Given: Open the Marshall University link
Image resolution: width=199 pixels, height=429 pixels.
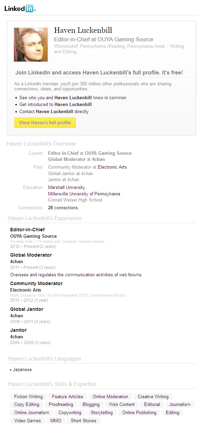Looking at the screenshot, I should pos(66,187).
